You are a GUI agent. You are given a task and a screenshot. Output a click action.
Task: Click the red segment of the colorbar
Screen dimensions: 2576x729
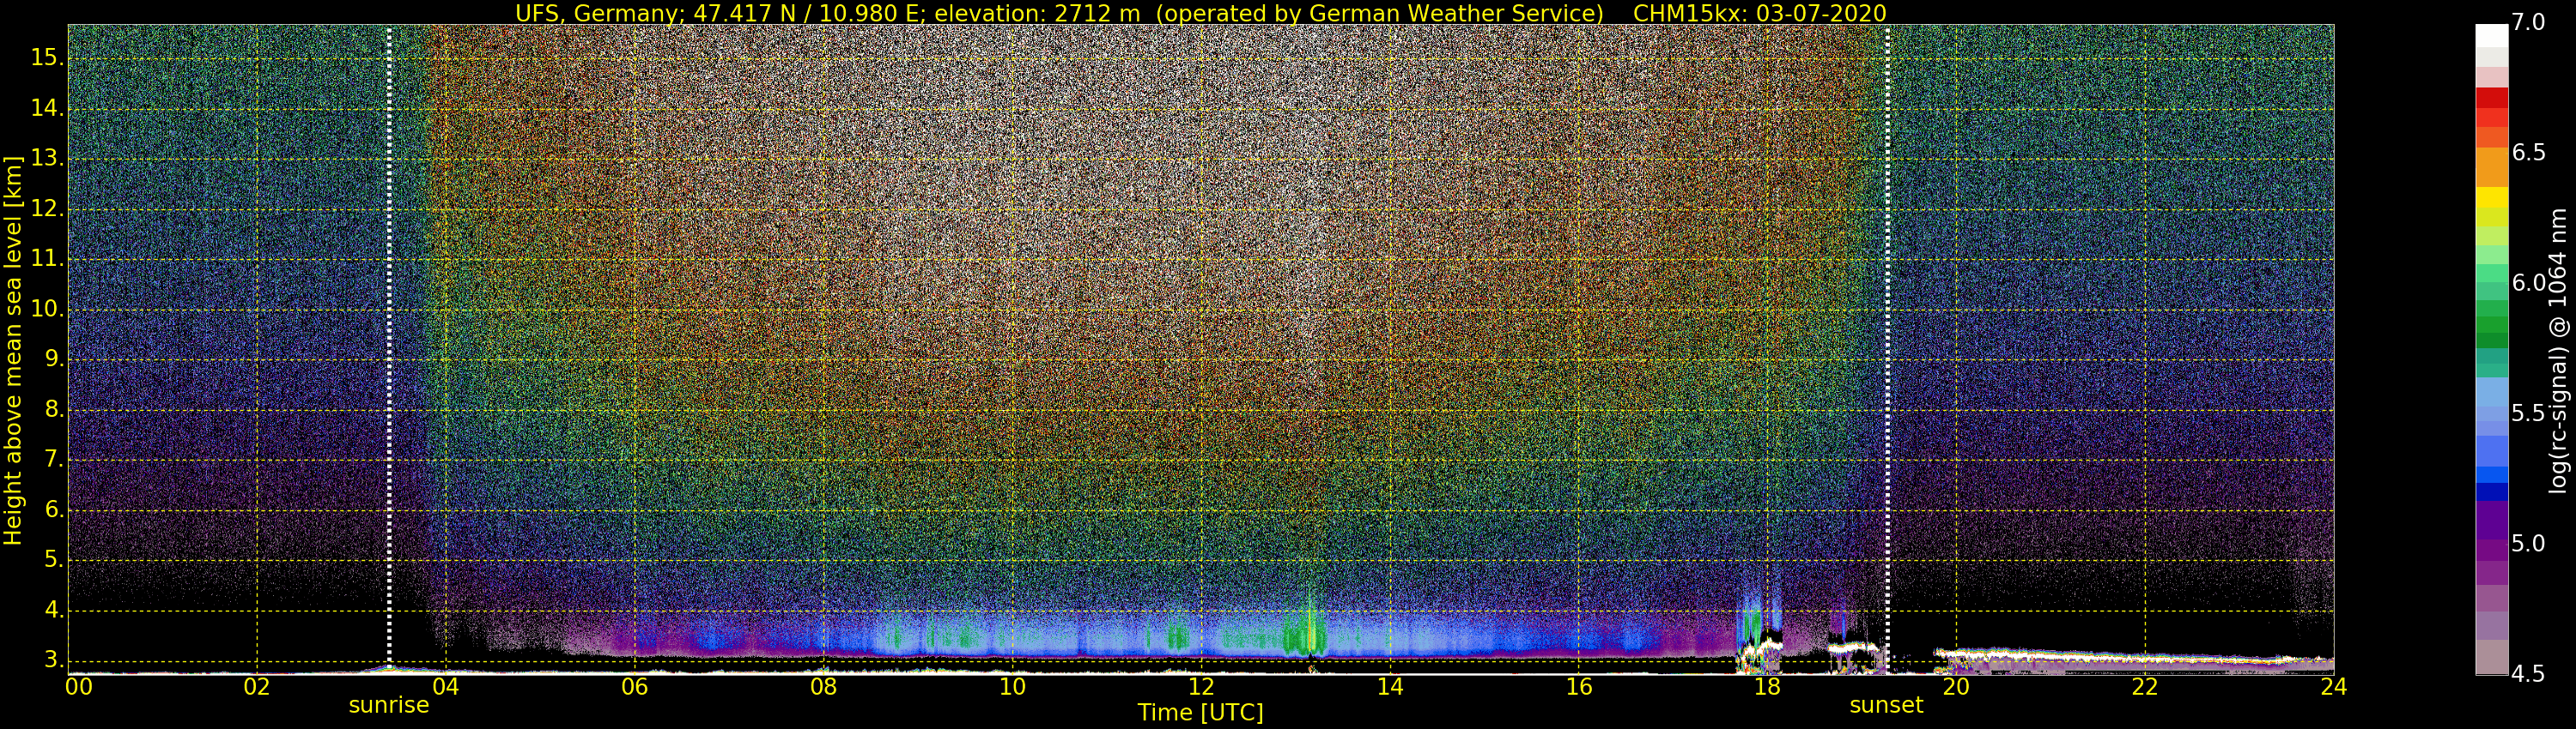click(2491, 98)
